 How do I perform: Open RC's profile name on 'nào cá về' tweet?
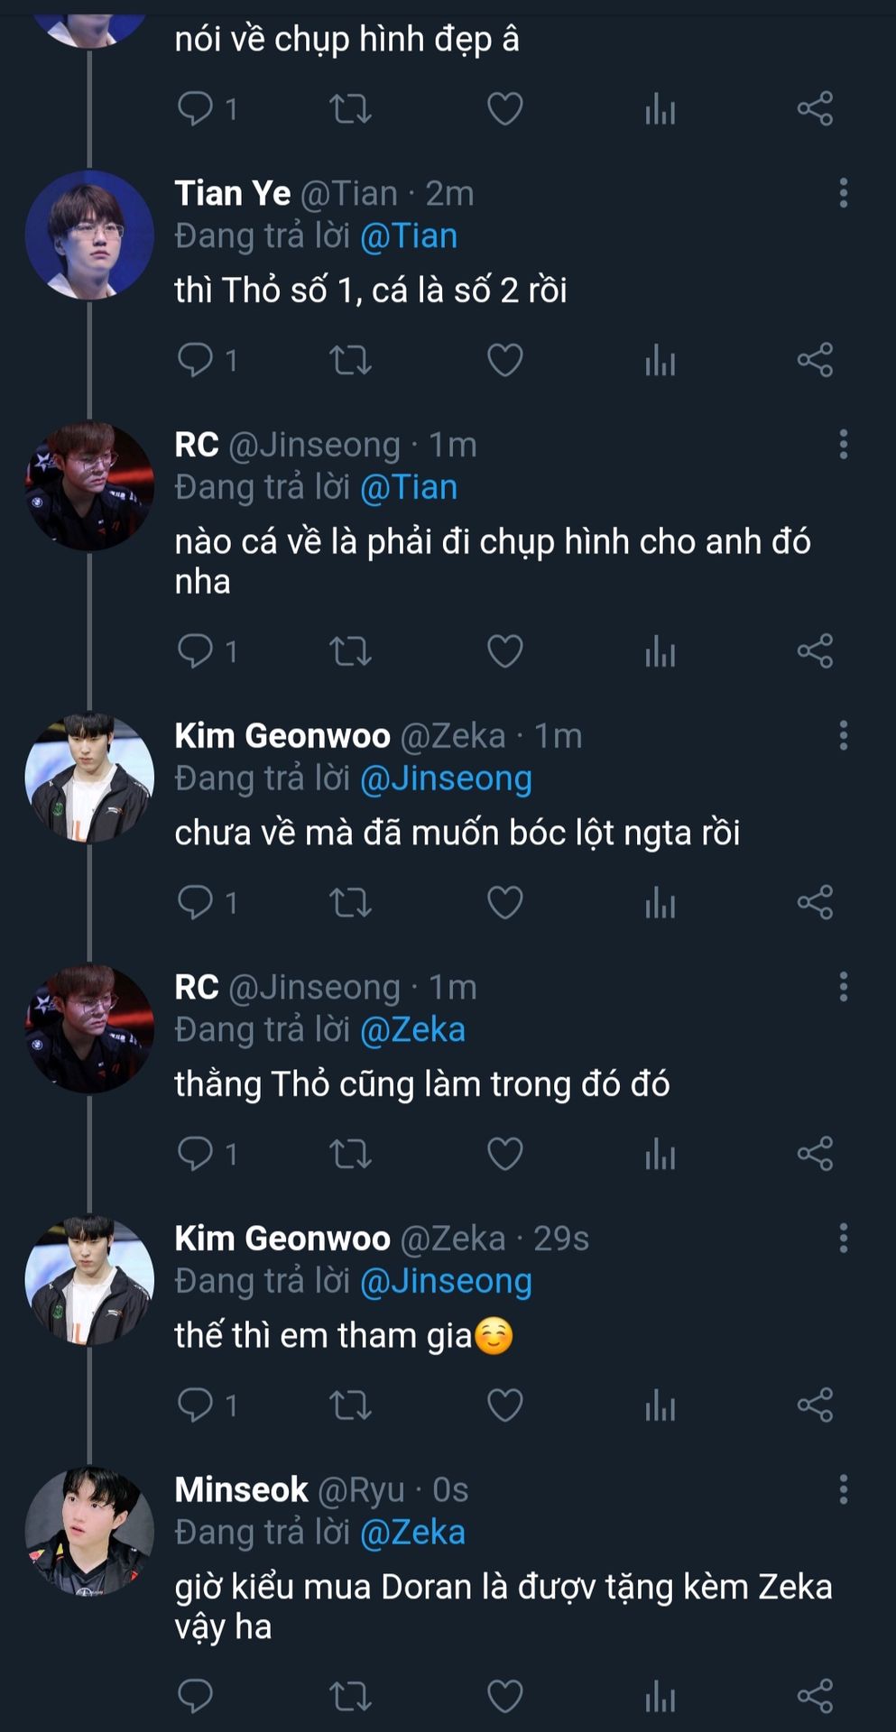pos(197,445)
